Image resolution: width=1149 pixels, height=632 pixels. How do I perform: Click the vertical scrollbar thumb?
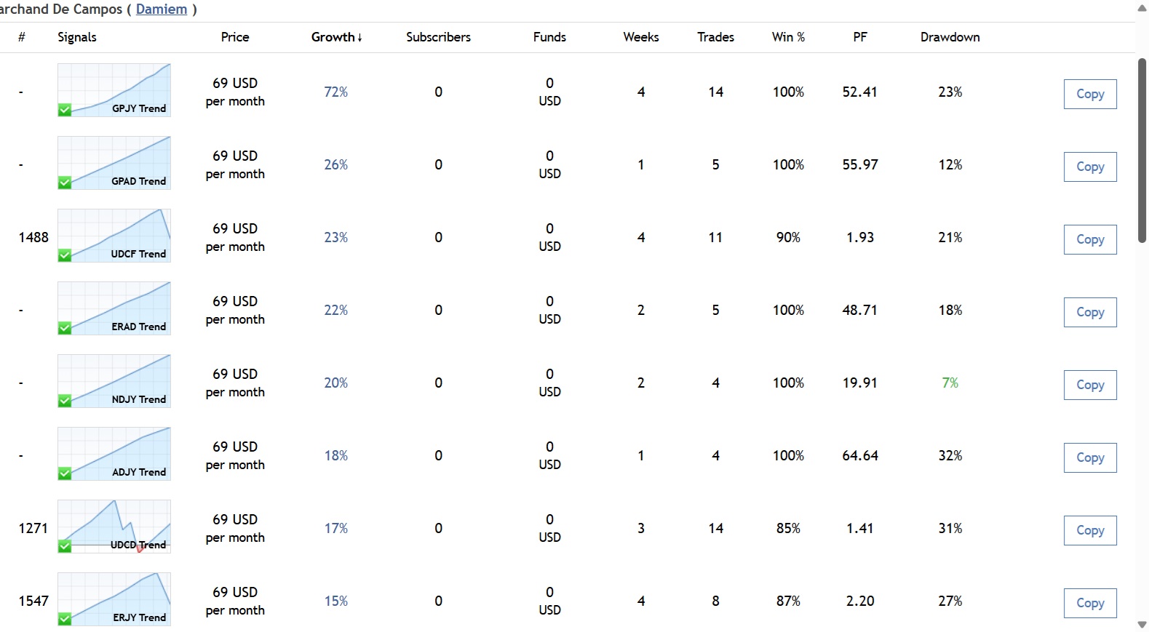[x=1142, y=149]
